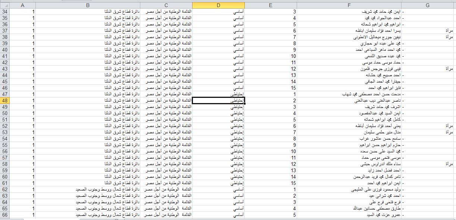Click cell E45 containing 14
The width and height of the screenshot is (456, 220).
pyautogui.click(x=271, y=81)
